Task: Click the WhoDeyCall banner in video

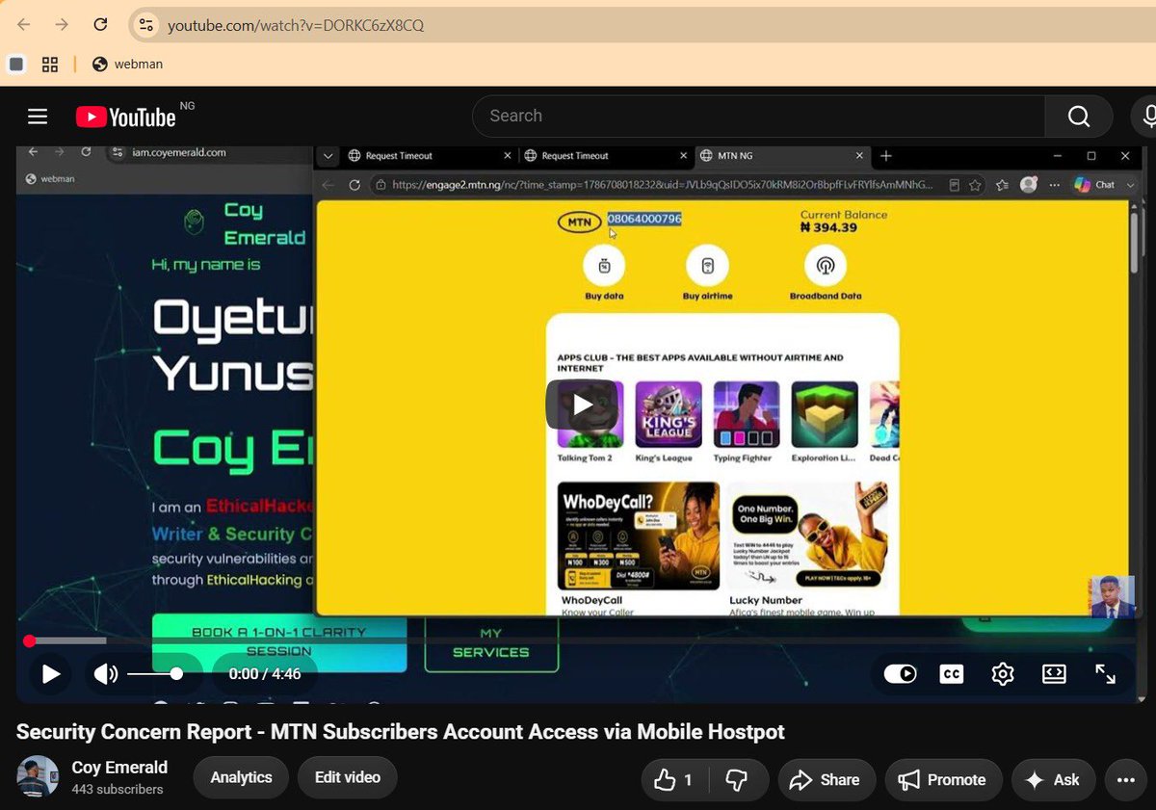Action: (x=639, y=536)
